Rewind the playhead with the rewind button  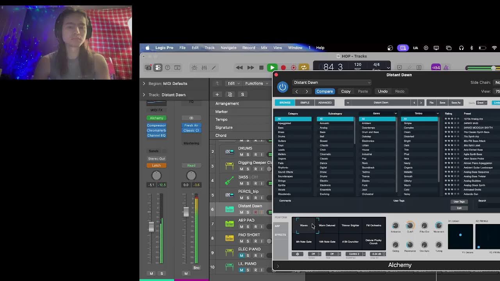pyautogui.click(x=239, y=68)
